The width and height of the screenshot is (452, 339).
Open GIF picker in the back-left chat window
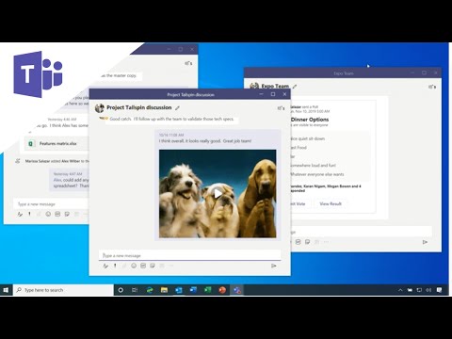tap(57, 214)
